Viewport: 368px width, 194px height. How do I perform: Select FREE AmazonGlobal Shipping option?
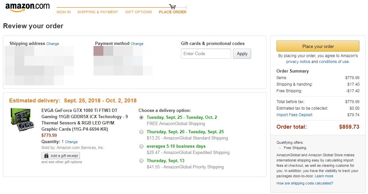point(142,118)
